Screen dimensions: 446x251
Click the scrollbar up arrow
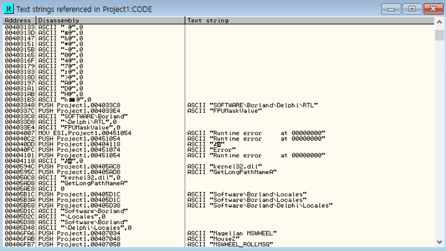coord(440,22)
